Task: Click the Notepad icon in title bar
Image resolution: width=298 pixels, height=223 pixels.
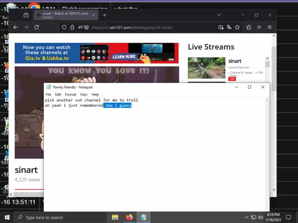Action: pyautogui.click(x=49, y=87)
